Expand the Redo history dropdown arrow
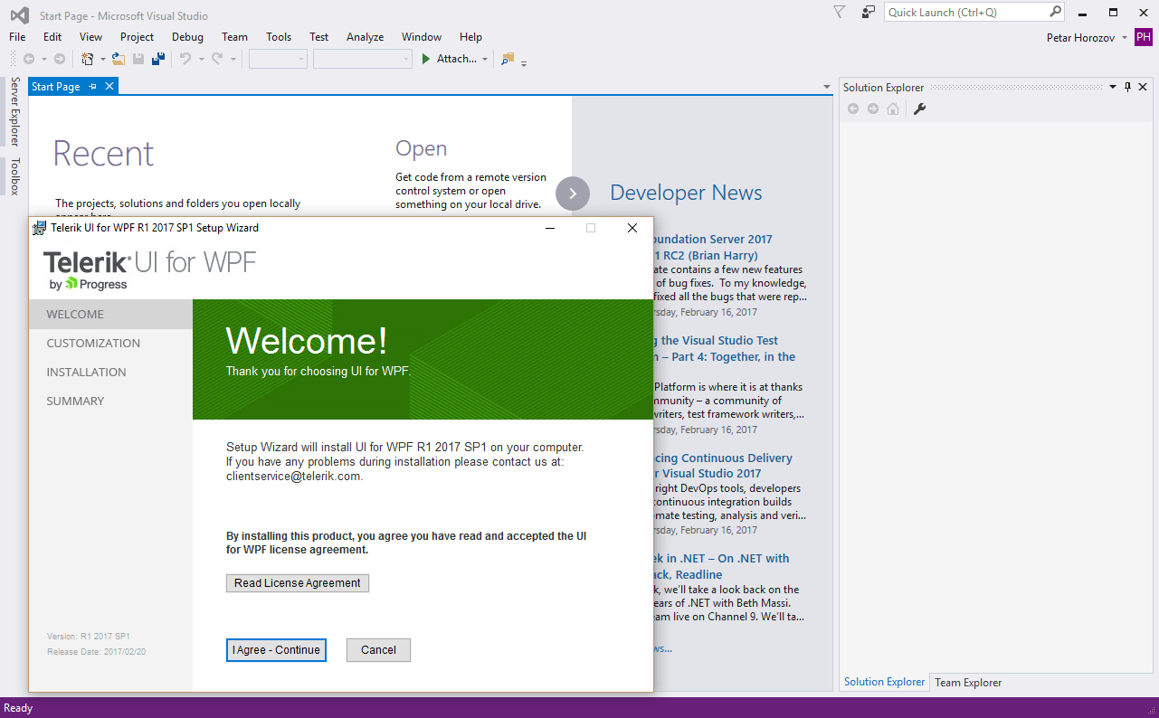The image size is (1159, 718). pos(233,60)
